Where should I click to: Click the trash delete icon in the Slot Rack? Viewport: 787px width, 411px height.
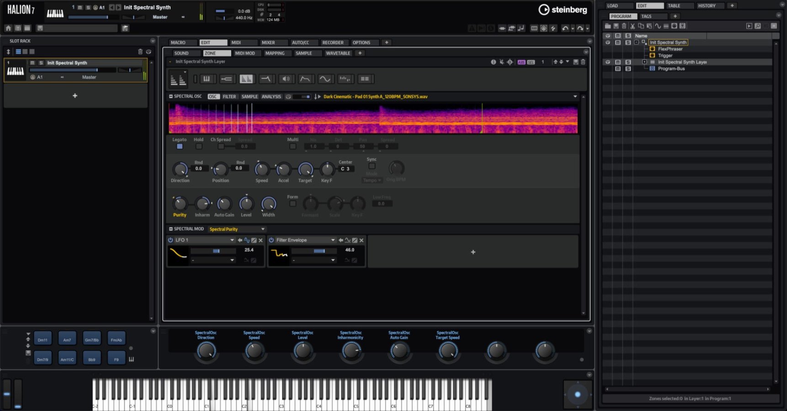[140, 52]
